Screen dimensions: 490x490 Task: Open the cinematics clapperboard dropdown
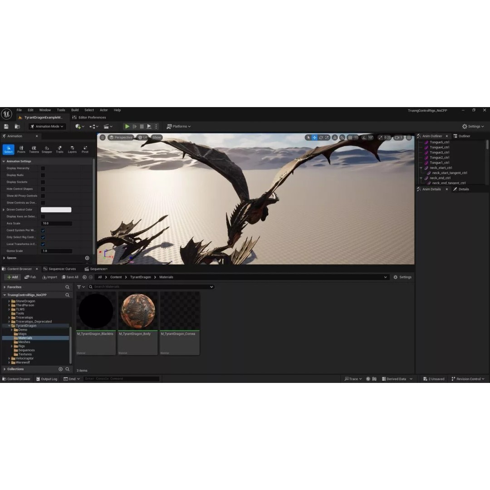pyautogui.click(x=108, y=127)
